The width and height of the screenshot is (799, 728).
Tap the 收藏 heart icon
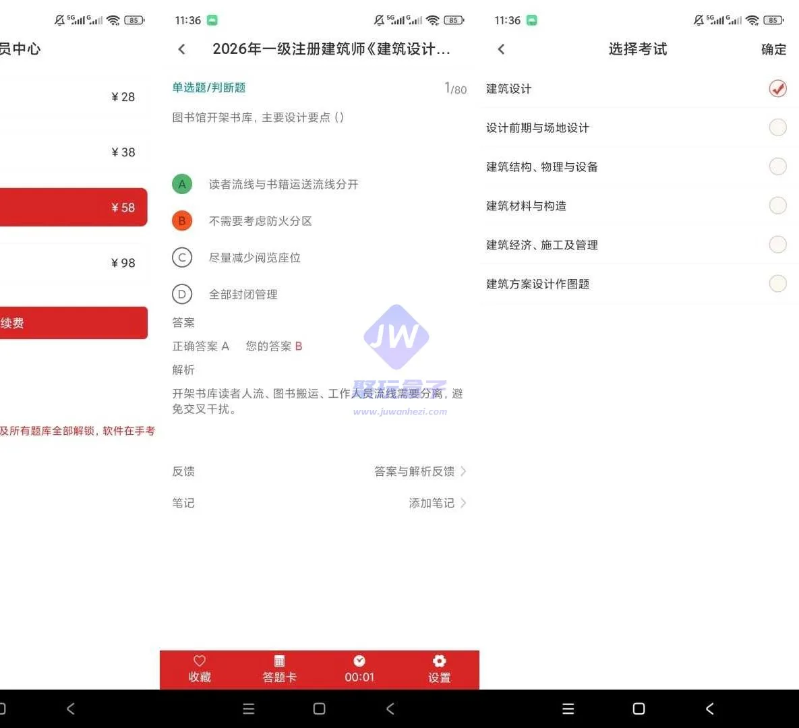point(199,661)
